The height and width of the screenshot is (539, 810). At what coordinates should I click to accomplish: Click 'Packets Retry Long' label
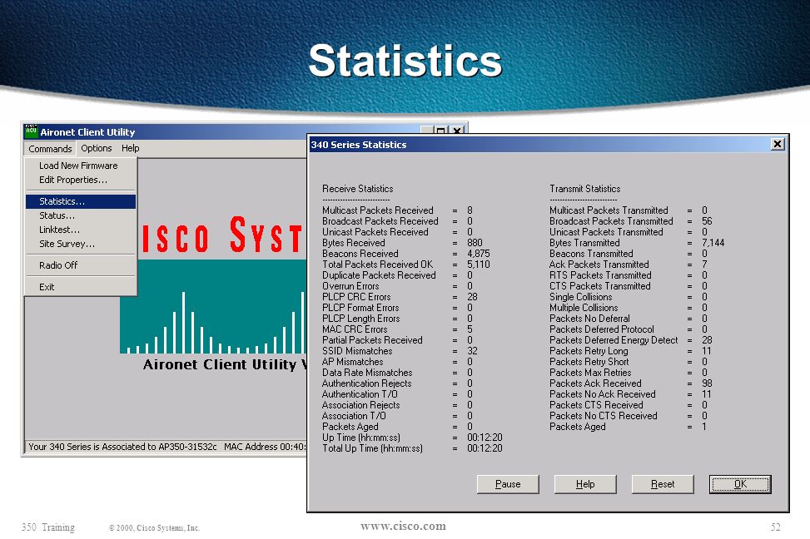click(x=589, y=351)
